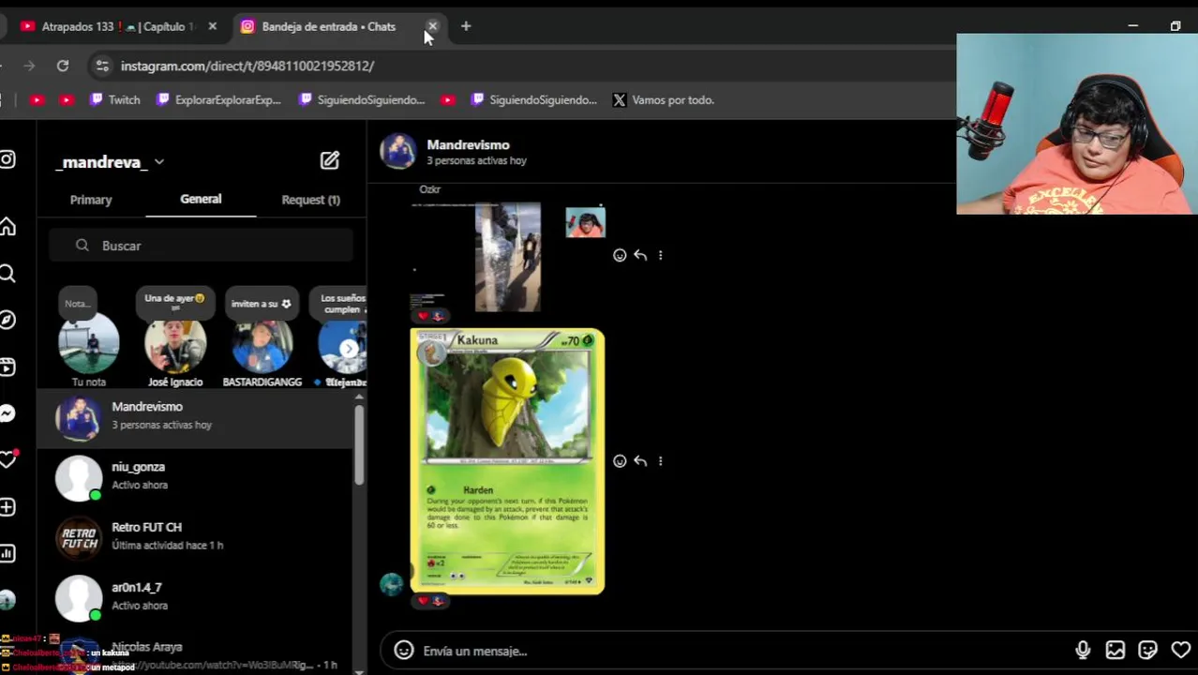Viewport: 1198px width, 675px height.
Task: Select the General inbox tab
Action: click(201, 199)
